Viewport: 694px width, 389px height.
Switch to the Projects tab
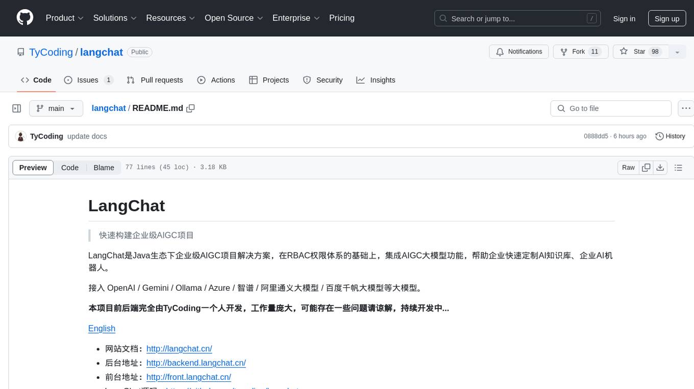(269, 80)
